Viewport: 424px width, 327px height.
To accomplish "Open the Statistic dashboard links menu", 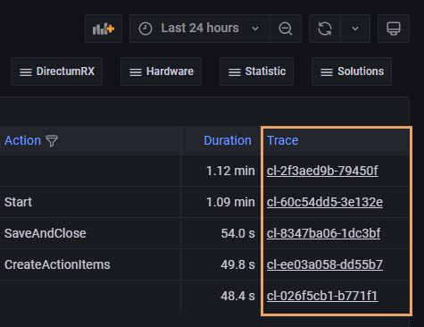I will [x=256, y=71].
